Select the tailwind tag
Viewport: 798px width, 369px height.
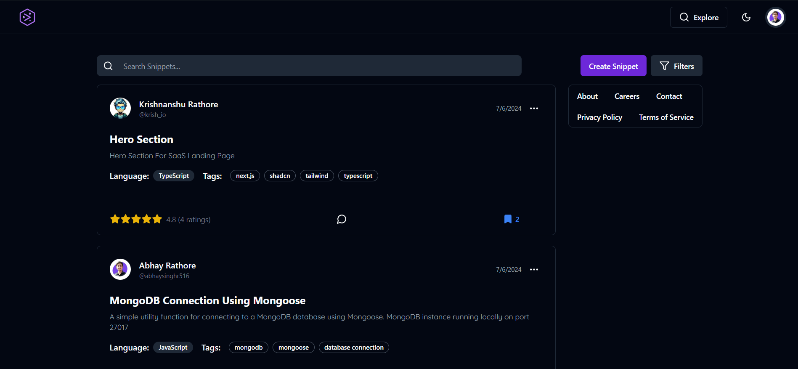317,176
